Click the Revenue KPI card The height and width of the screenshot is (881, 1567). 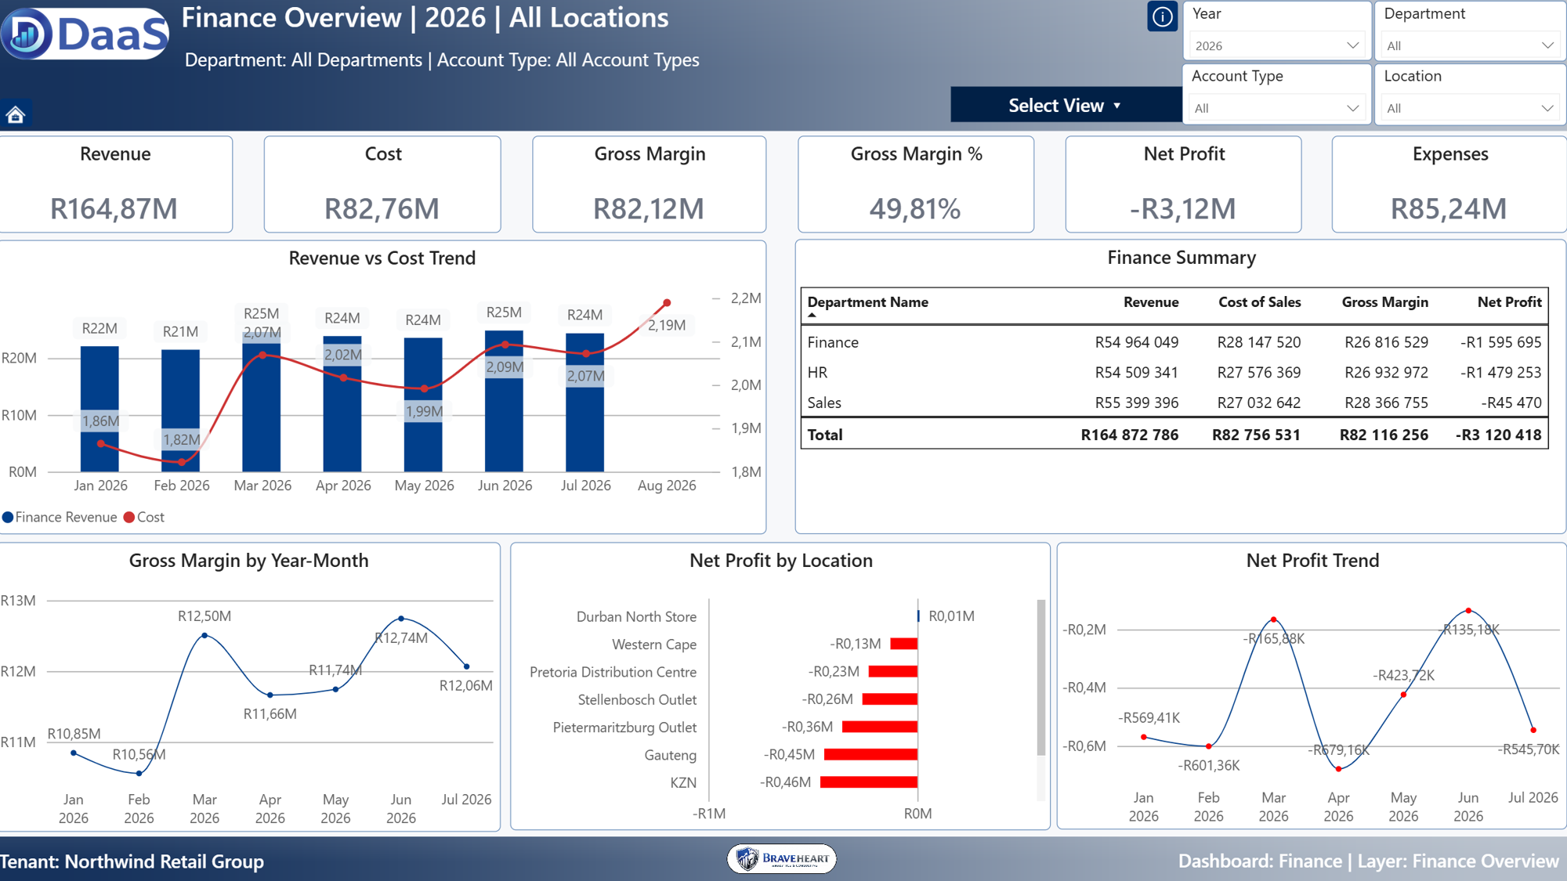[115, 185]
